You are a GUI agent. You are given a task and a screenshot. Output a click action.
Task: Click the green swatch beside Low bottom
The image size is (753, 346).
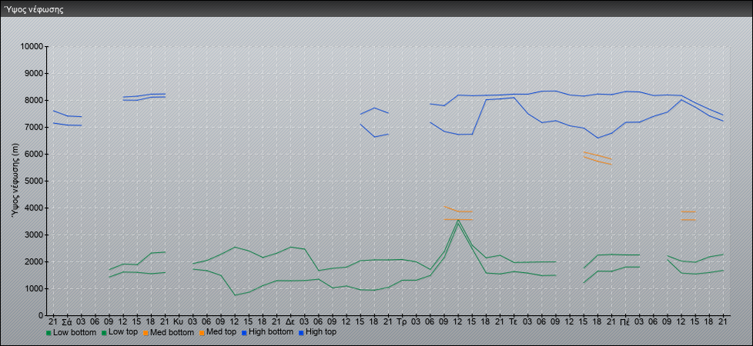tap(49, 333)
